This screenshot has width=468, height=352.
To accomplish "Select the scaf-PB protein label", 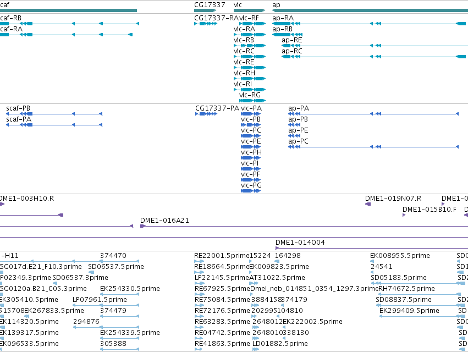I will click(18, 108).
